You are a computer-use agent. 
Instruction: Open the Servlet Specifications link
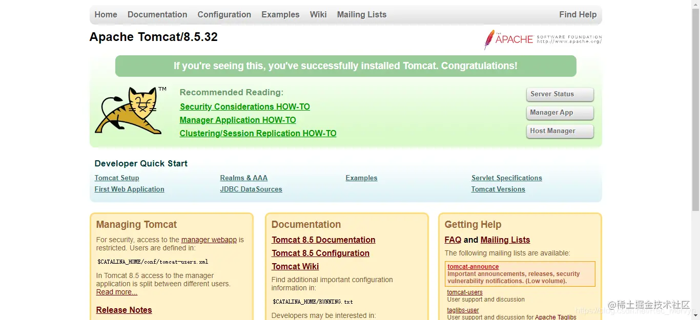click(x=507, y=178)
